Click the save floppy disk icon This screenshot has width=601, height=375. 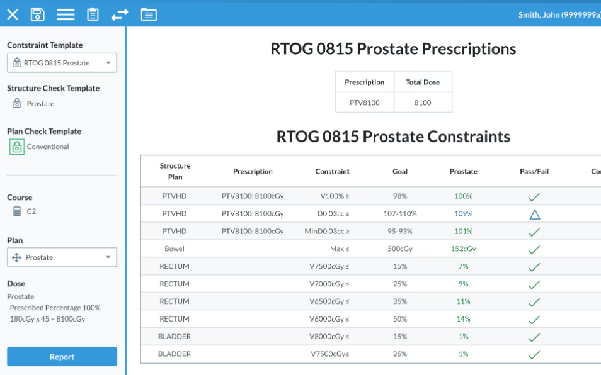(x=38, y=14)
